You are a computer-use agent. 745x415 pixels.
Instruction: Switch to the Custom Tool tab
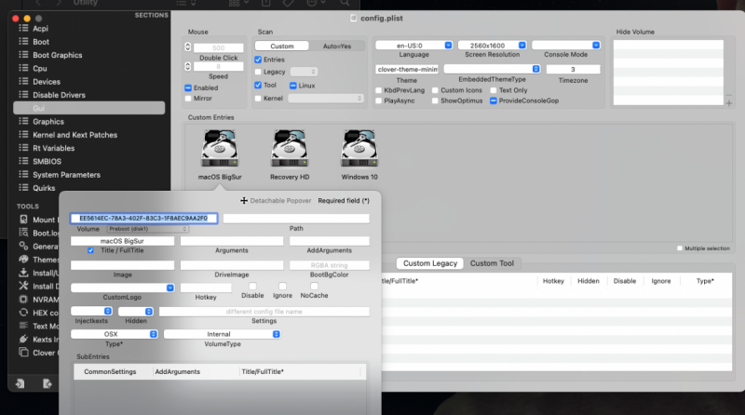point(492,263)
